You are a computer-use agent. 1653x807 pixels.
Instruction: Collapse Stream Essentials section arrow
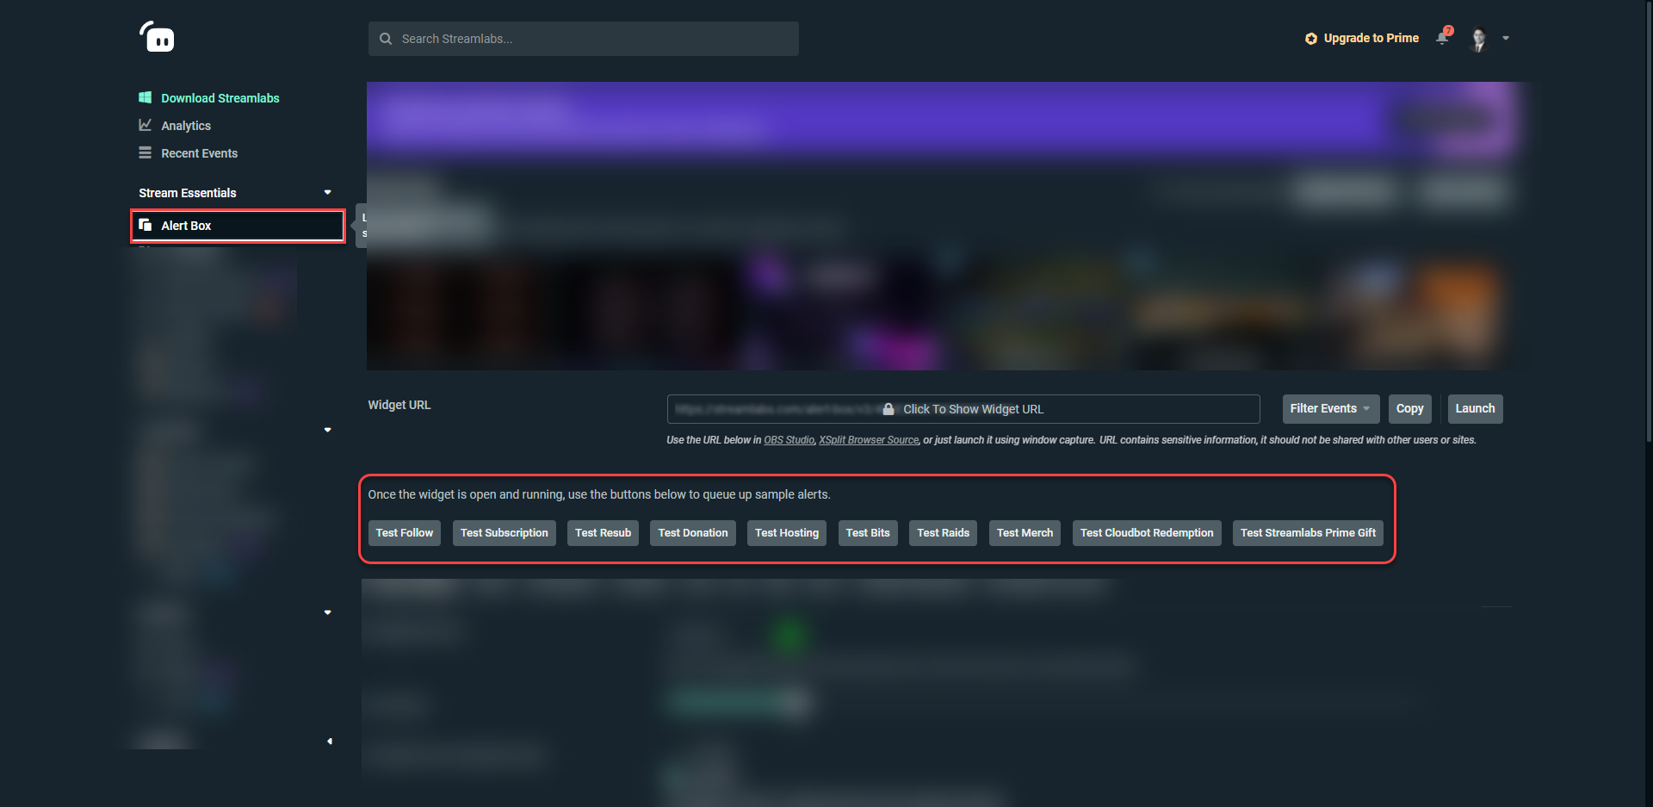pyautogui.click(x=328, y=192)
